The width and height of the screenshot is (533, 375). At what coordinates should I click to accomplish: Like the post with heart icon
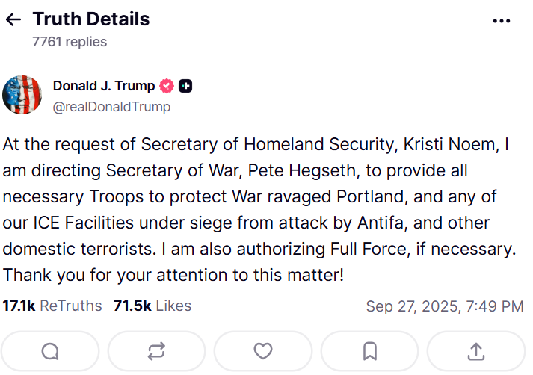tap(262, 351)
